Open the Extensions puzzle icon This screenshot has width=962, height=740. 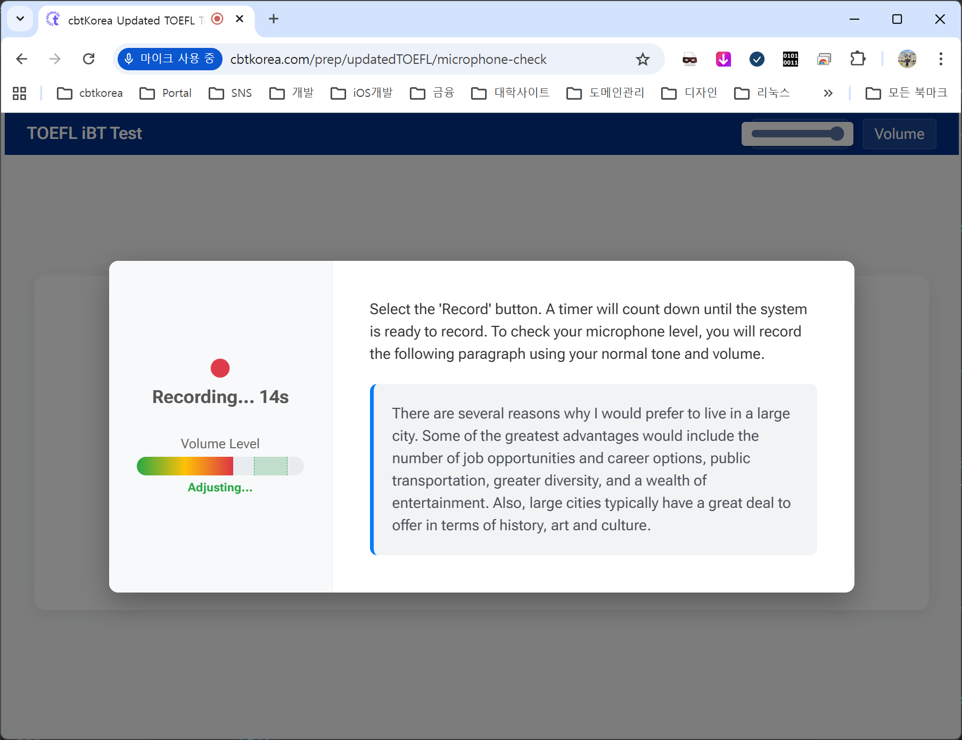coord(858,59)
